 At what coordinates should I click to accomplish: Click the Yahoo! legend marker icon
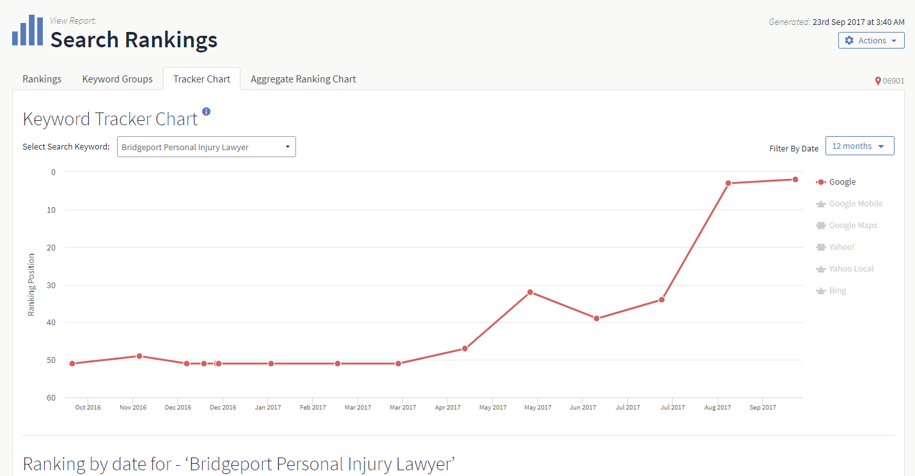821,247
